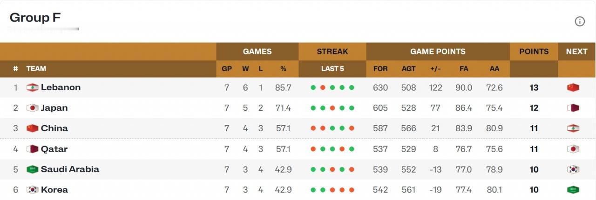
Task: Open the China team name link
Action: [54, 128]
